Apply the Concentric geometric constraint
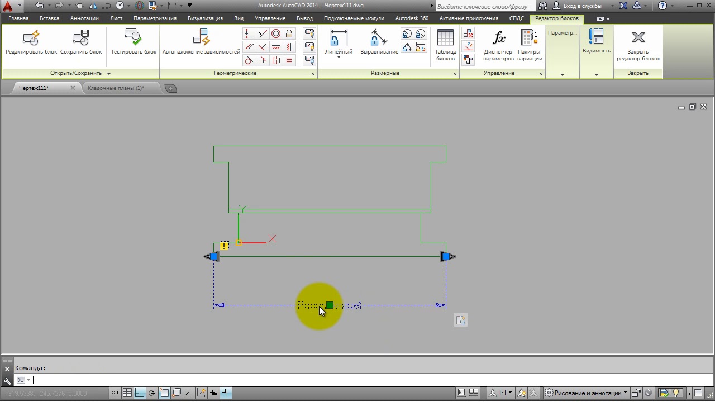 pos(276,33)
